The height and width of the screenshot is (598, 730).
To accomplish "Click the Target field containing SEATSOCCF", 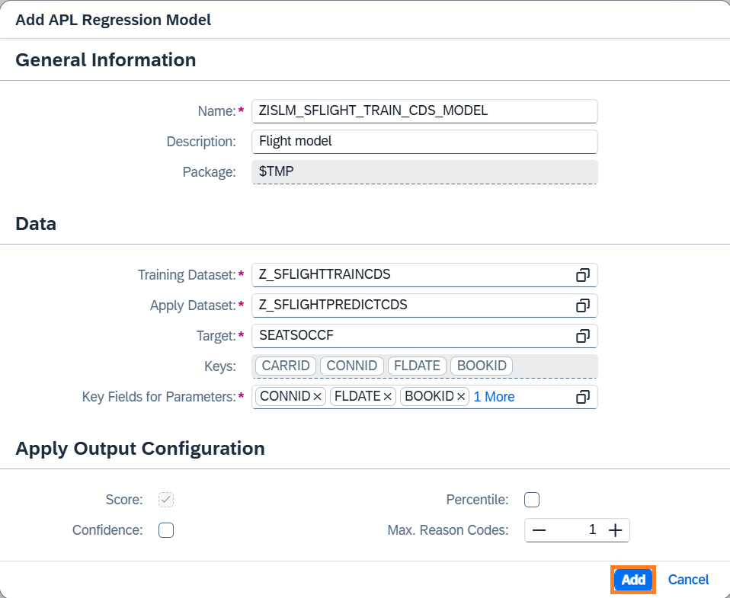I will (411, 336).
